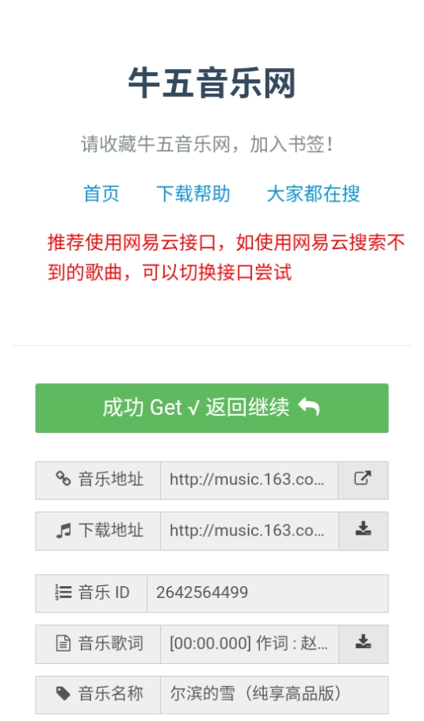Viewport: 424px width, 721px height.
Task: Click the red 推荐使用网易云接口 notice text
Action: pyautogui.click(x=226, y=257)
